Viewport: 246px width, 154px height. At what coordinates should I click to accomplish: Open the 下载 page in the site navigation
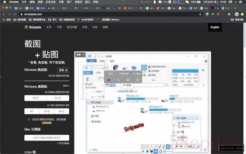59,27
